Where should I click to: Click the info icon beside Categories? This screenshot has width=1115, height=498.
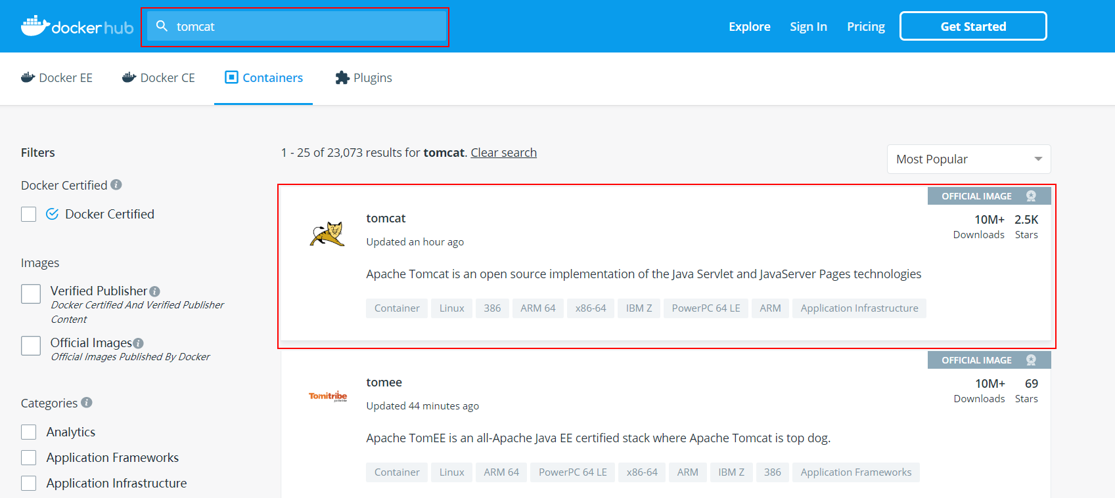[87, 403]
